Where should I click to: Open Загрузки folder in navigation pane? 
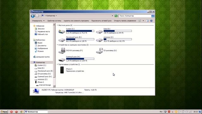(40, 28)
